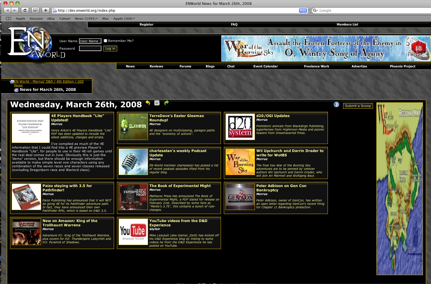
Task: Open the Thunderspire Labyrinth cover thumbnail
Action: (x=26, y=232)
